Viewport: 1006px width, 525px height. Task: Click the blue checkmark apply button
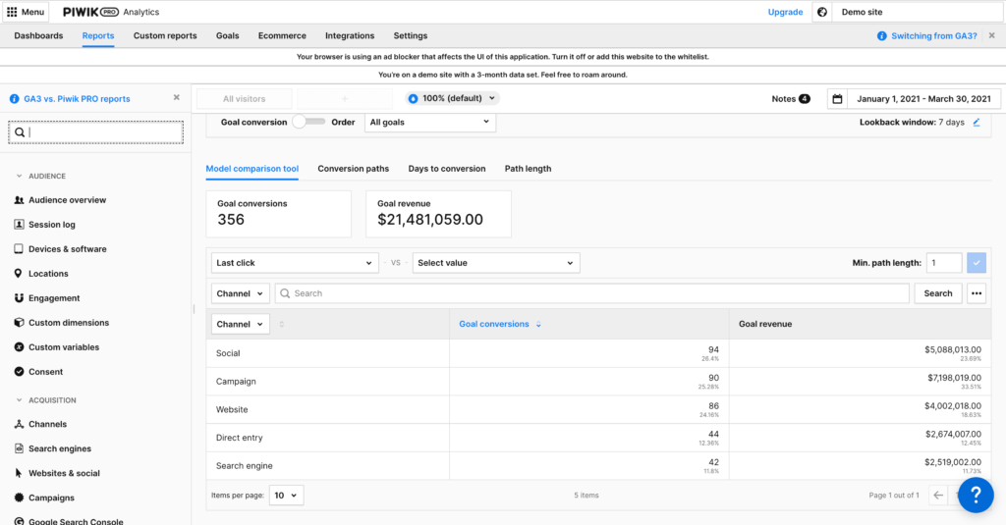coord(976,263)
